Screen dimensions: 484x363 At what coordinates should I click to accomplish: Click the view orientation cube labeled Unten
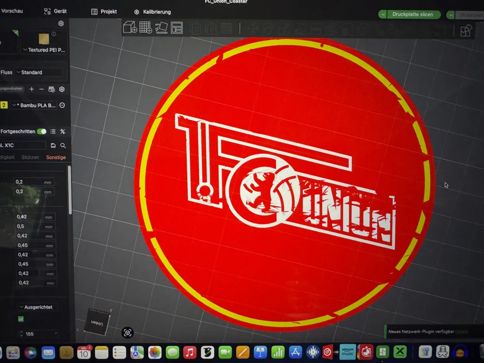coord(97,322)
